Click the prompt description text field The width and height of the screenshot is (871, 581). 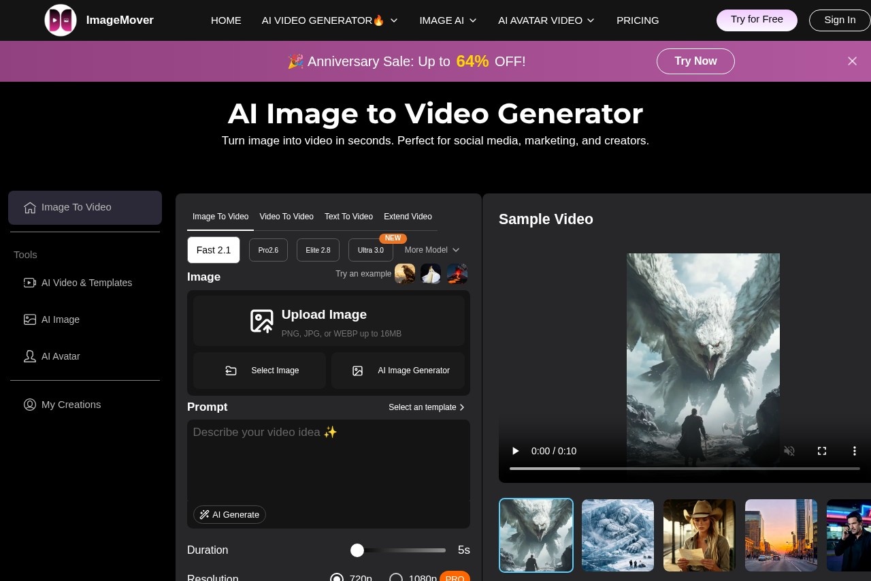[329, 460]
